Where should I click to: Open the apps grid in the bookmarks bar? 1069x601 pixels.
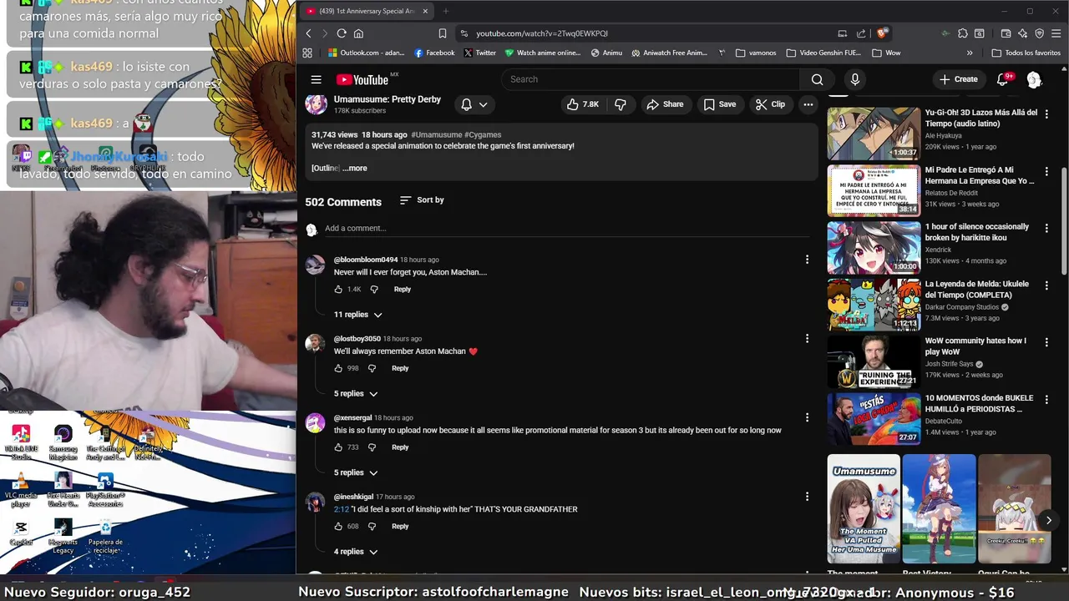[x=307, y=53]
